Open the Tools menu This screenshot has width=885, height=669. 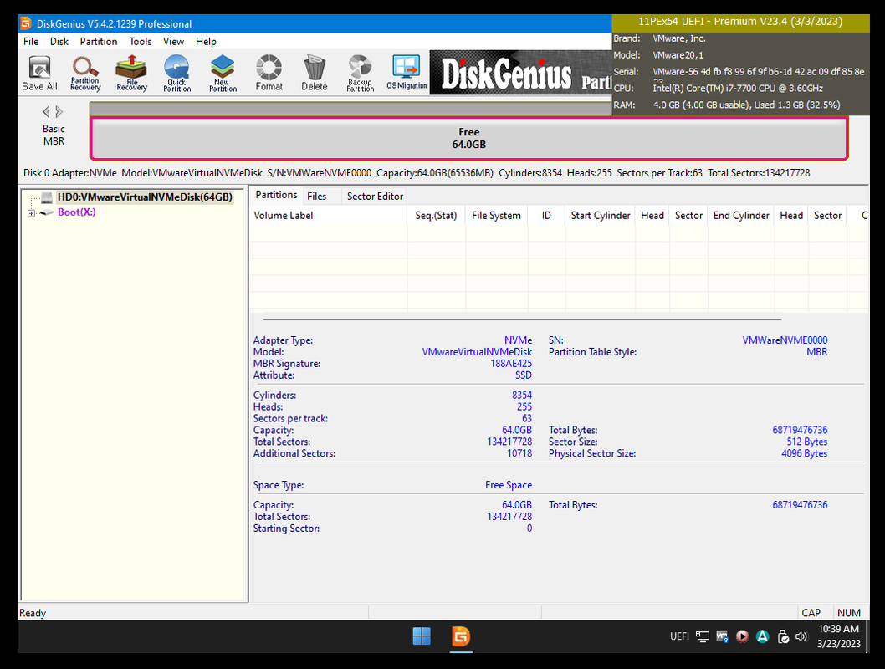(140, 41)
